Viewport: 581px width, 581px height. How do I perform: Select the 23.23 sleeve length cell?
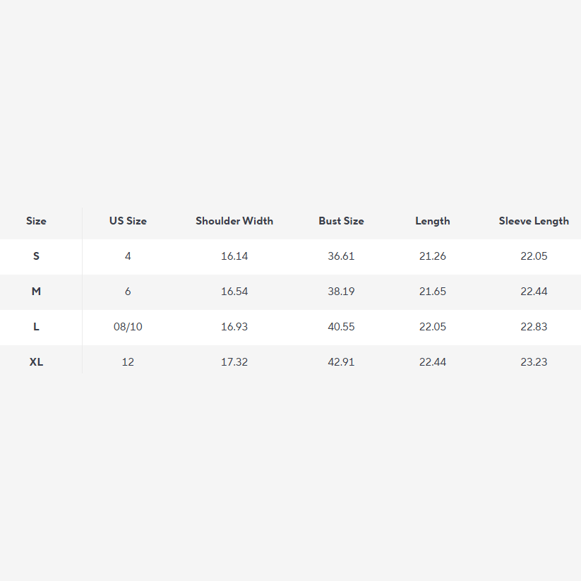tap(534, 362)
